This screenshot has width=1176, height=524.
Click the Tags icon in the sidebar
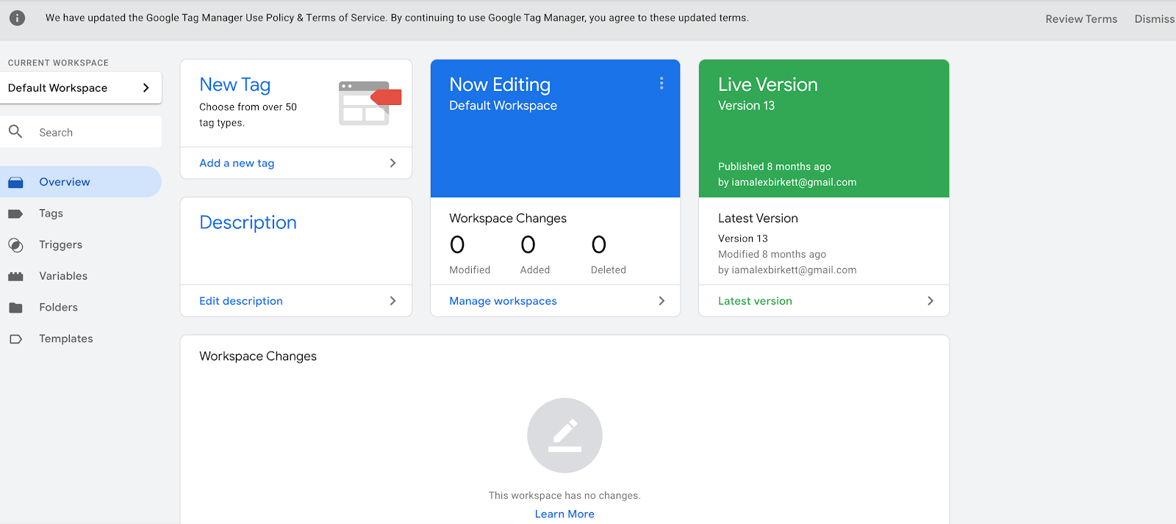15,214
